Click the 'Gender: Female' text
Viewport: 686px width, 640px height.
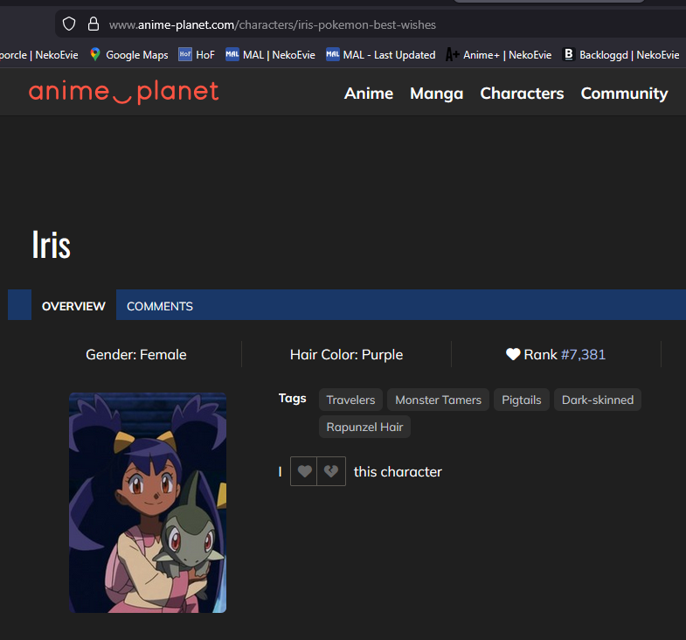[x=136, y=355]
